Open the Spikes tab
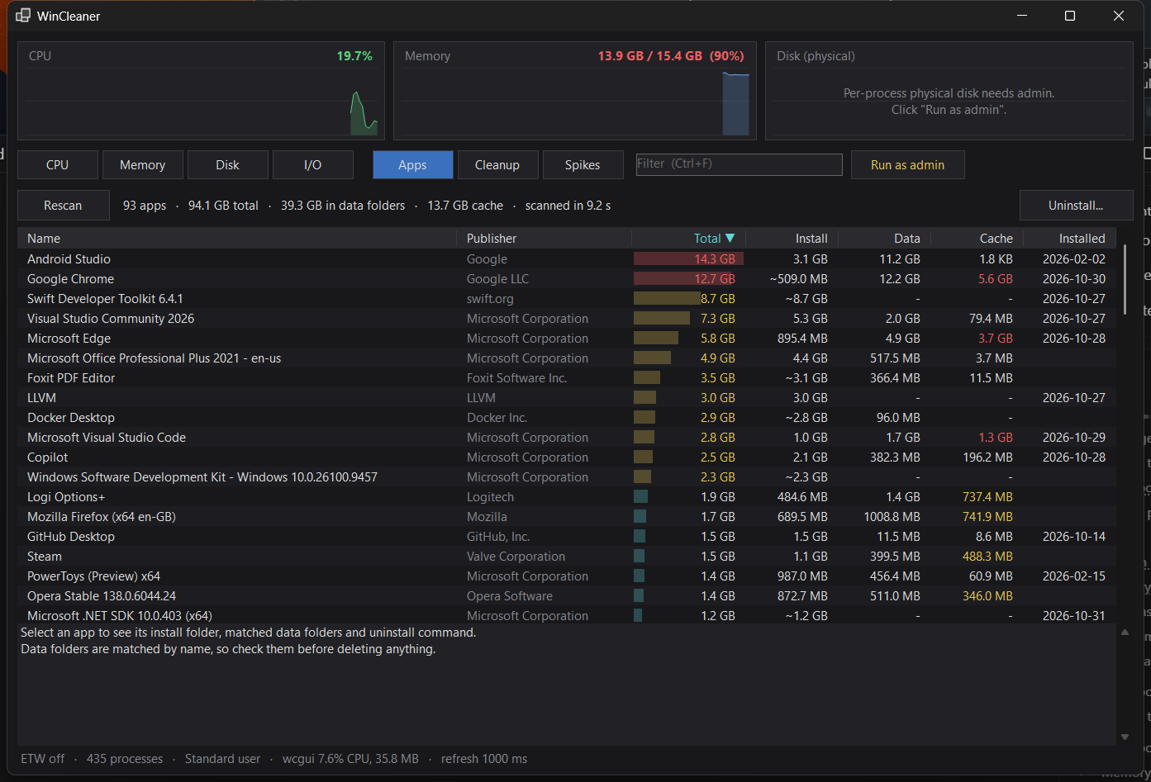The height and width of the screenshot is (782, 1151). pyautogui.click(x=583, y=165)
